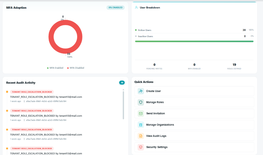Click the MFA ENABLED stat under User Breakdown
The height and width of the screenshot is (155, 263).
pos(194,66)
